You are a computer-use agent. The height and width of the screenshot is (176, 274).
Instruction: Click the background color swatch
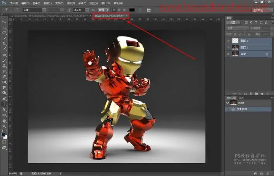point(5,137)
